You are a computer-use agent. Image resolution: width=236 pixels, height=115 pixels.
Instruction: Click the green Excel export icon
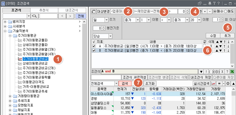pos(232,72)
